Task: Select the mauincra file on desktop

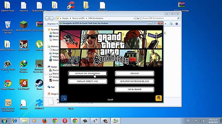Action: point(24,7)
